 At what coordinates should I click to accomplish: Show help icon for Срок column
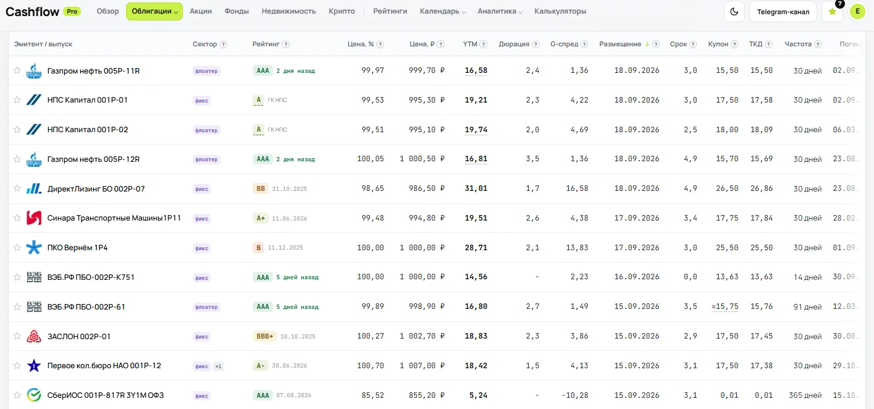click(694, 44)
